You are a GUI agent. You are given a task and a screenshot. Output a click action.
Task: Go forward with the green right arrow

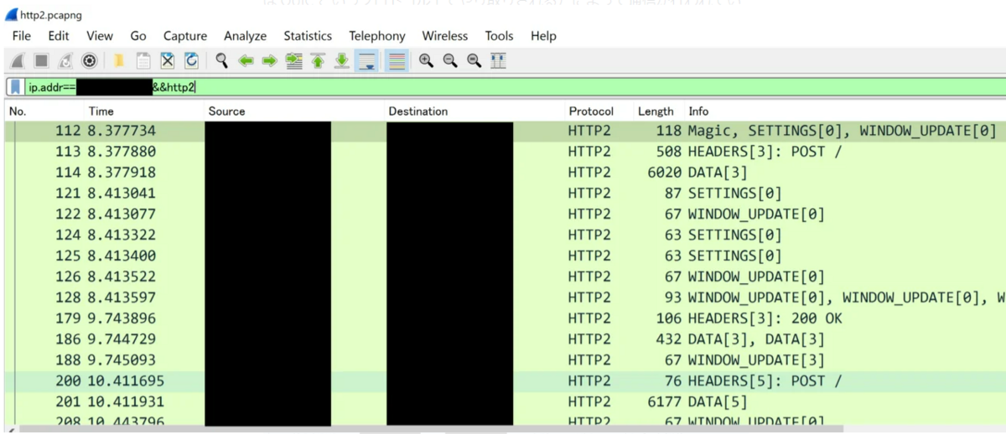[269, 60]
